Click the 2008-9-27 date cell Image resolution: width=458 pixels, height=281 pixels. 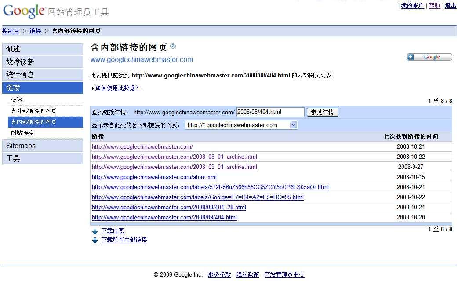(411, 167)
